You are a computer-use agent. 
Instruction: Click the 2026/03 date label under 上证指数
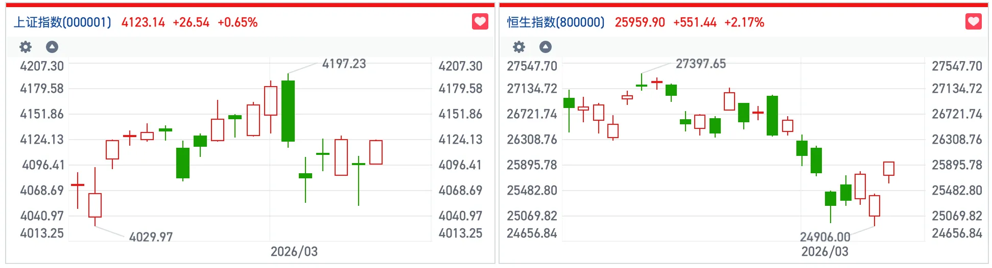(294, 252)
